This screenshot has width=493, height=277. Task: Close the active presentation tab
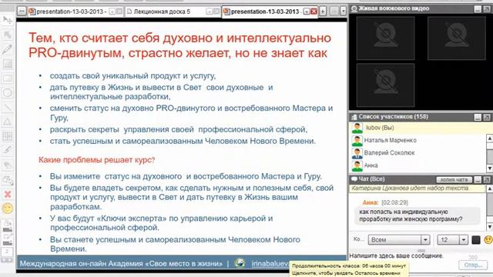pyautogui.click(x=314, y=12)
